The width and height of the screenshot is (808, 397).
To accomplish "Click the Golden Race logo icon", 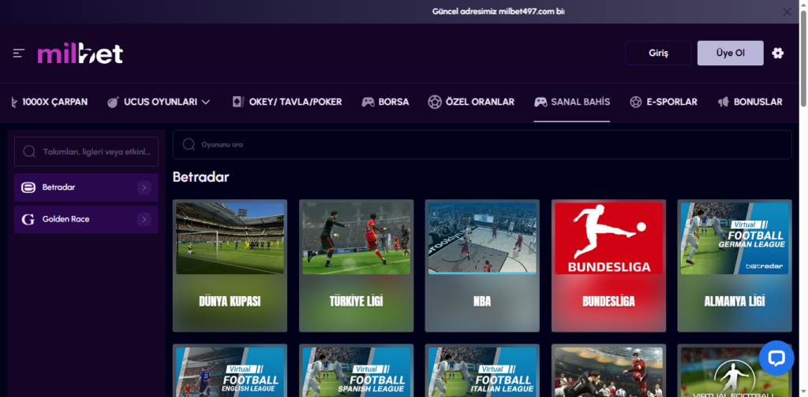I will pos(28,219).
